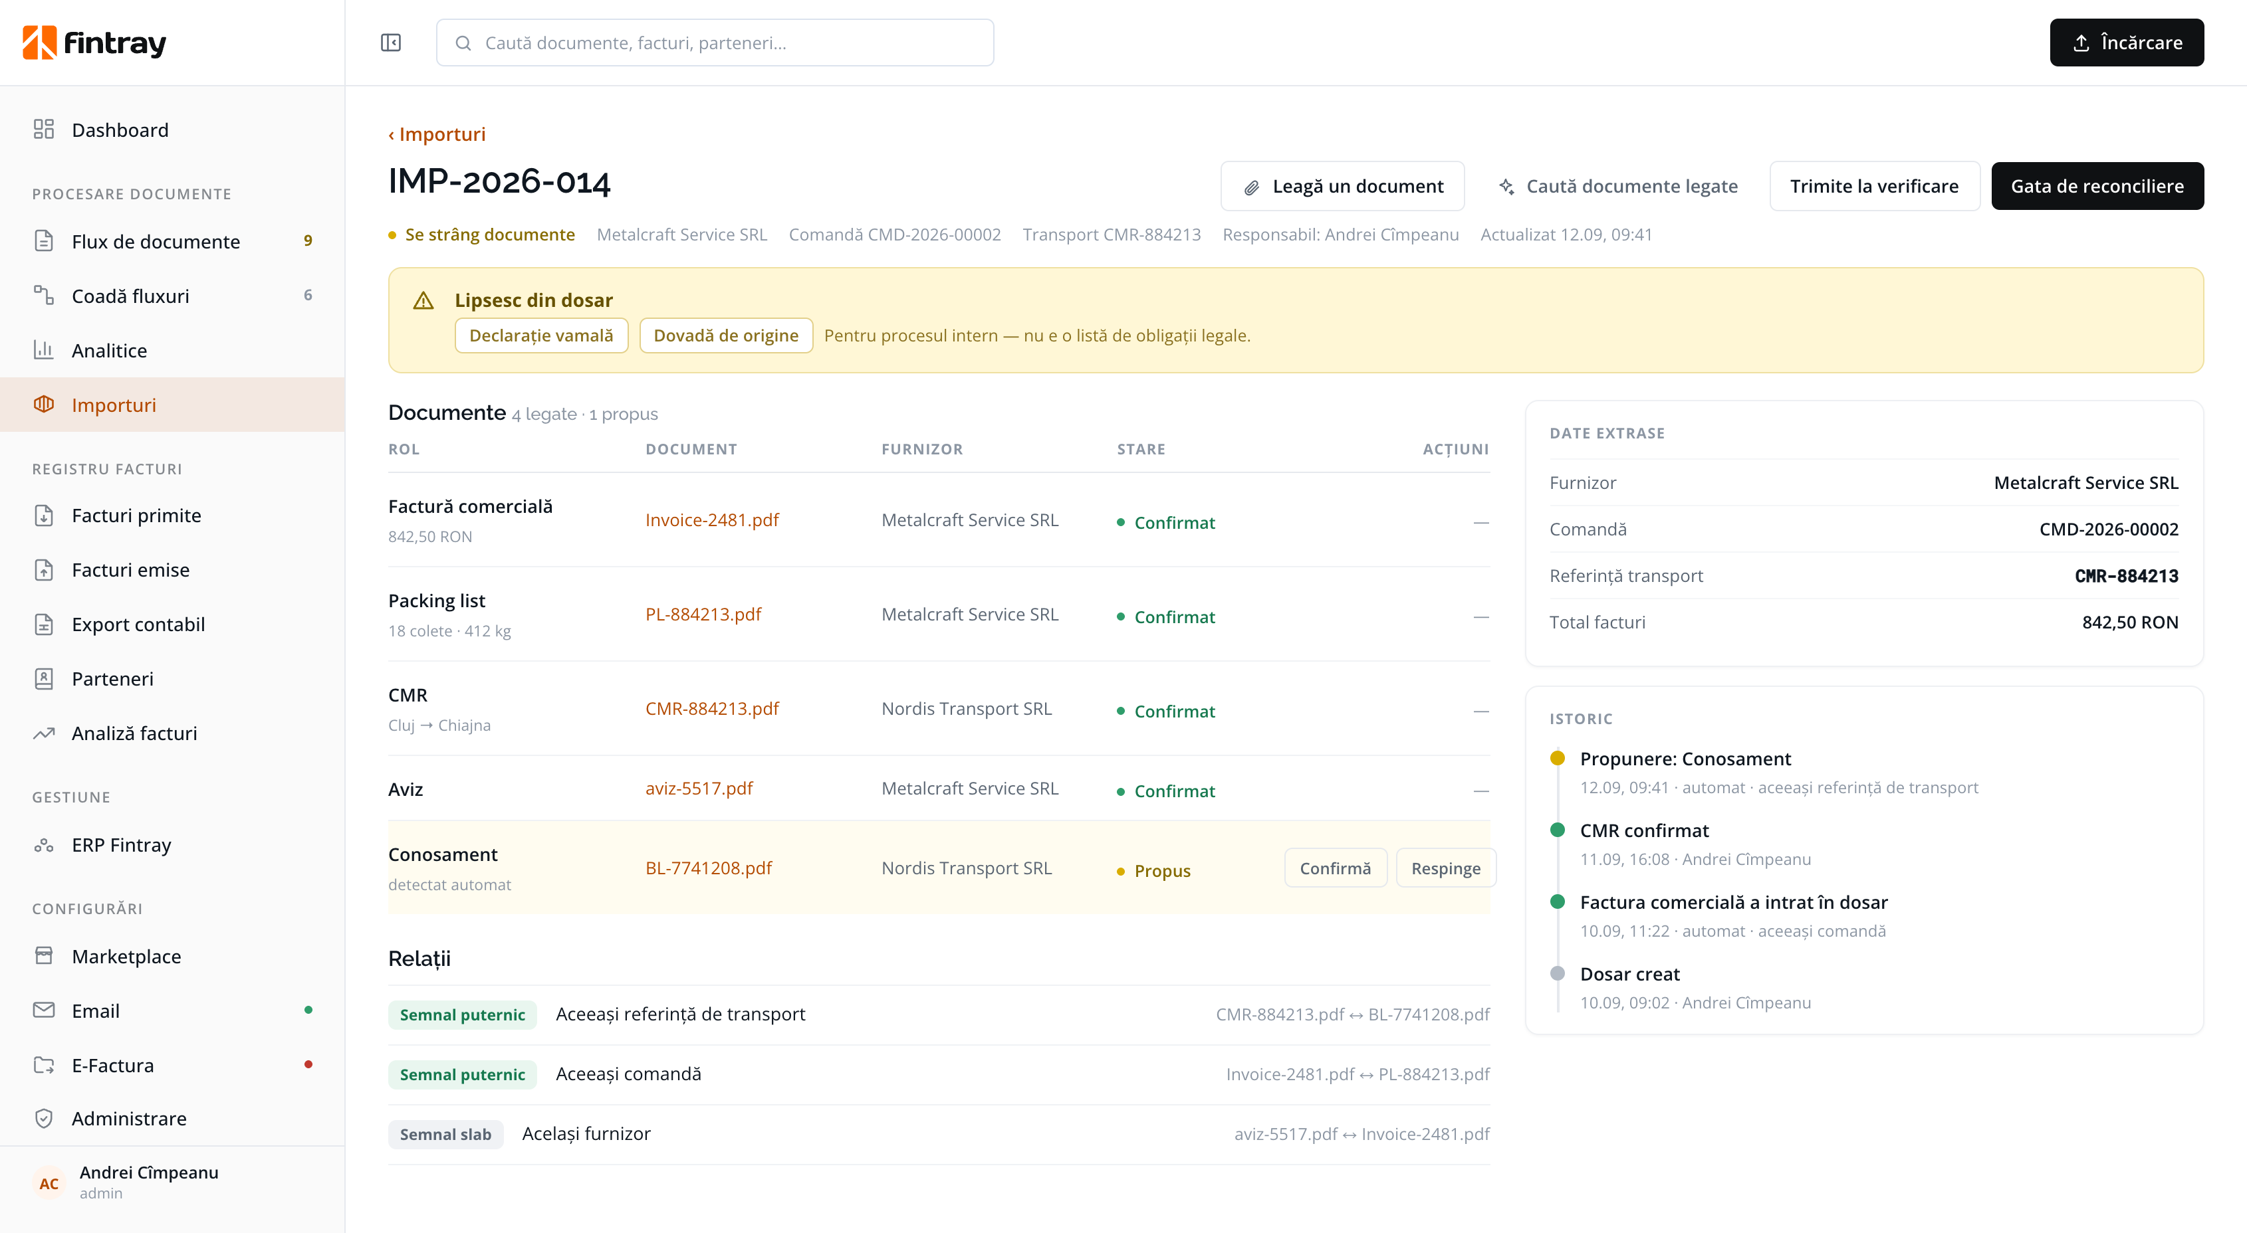Screen dimensions: 2247x1233
Task: Click the Administrare shield icon
Action: (44, 1118)
